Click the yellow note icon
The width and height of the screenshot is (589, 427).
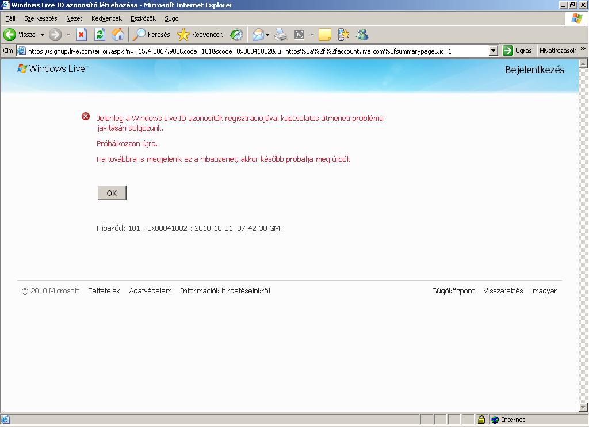[x=324, y=35]
